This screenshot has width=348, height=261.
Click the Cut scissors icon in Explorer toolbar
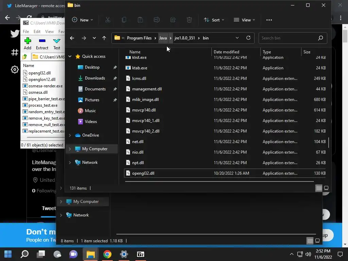pos(108,20)
